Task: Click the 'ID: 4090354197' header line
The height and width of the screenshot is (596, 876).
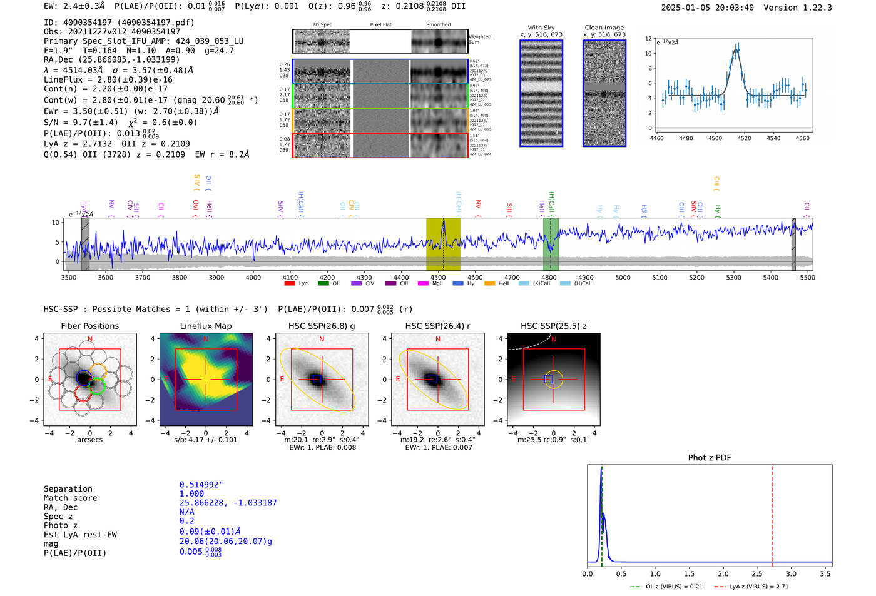Action: tap(119, 23)
